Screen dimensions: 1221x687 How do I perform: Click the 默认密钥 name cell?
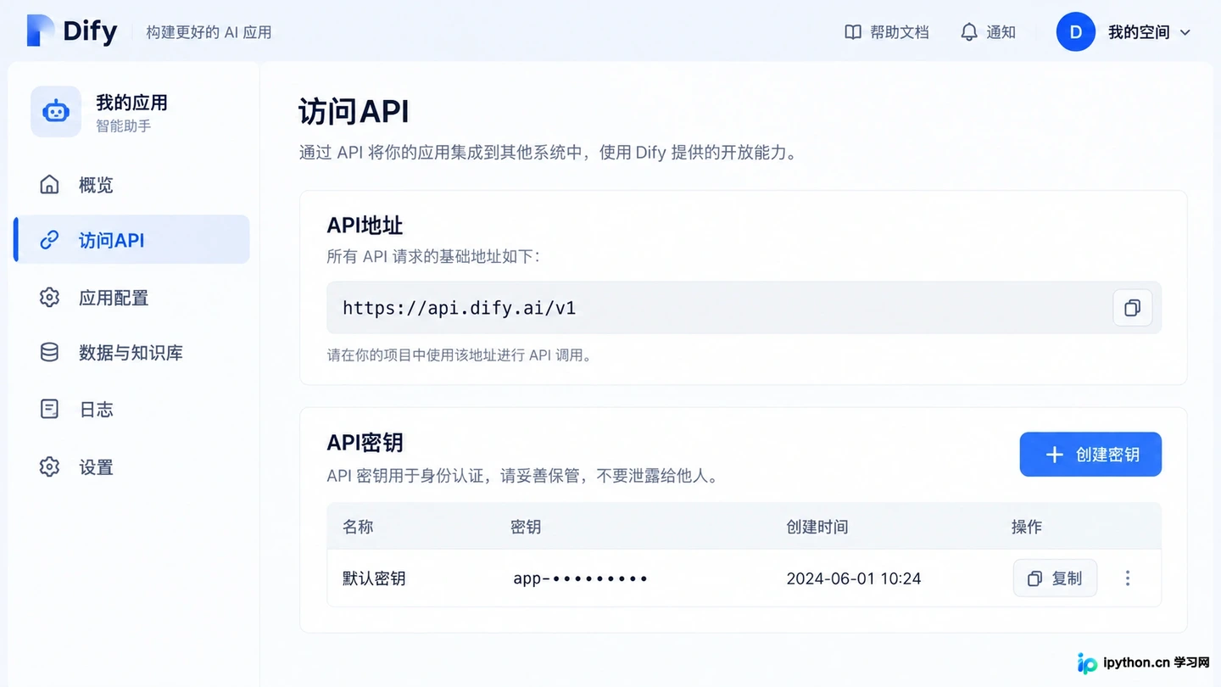374,578
